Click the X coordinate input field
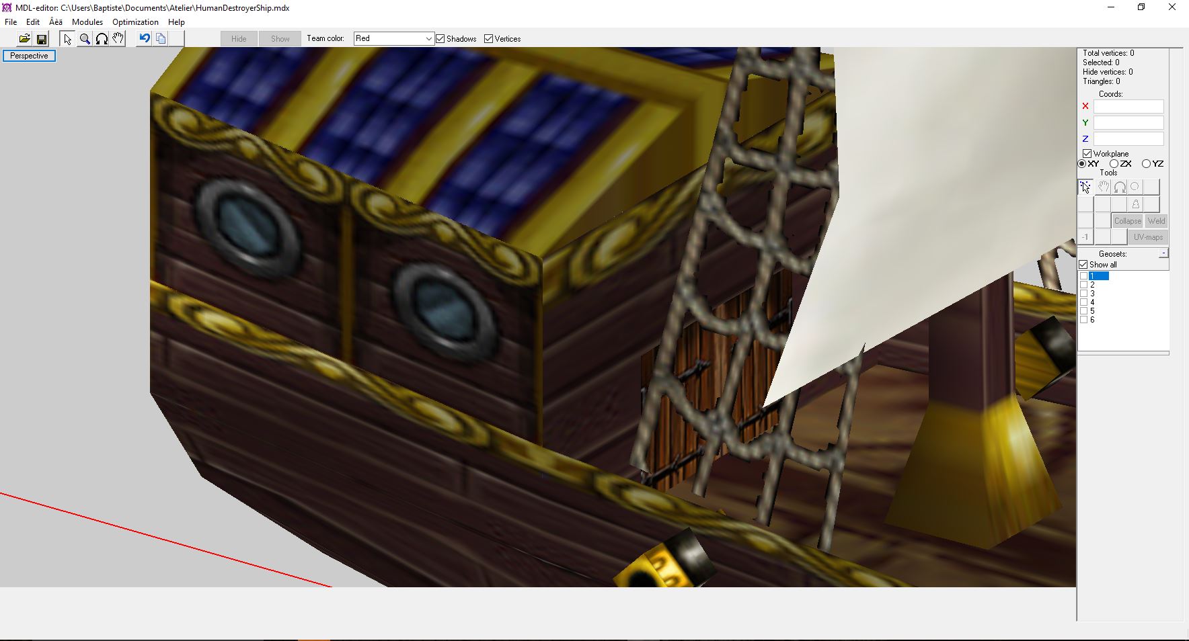The height and width of the screenshot is (641, 1189). pyautogui.click(x=1128, y=106)
